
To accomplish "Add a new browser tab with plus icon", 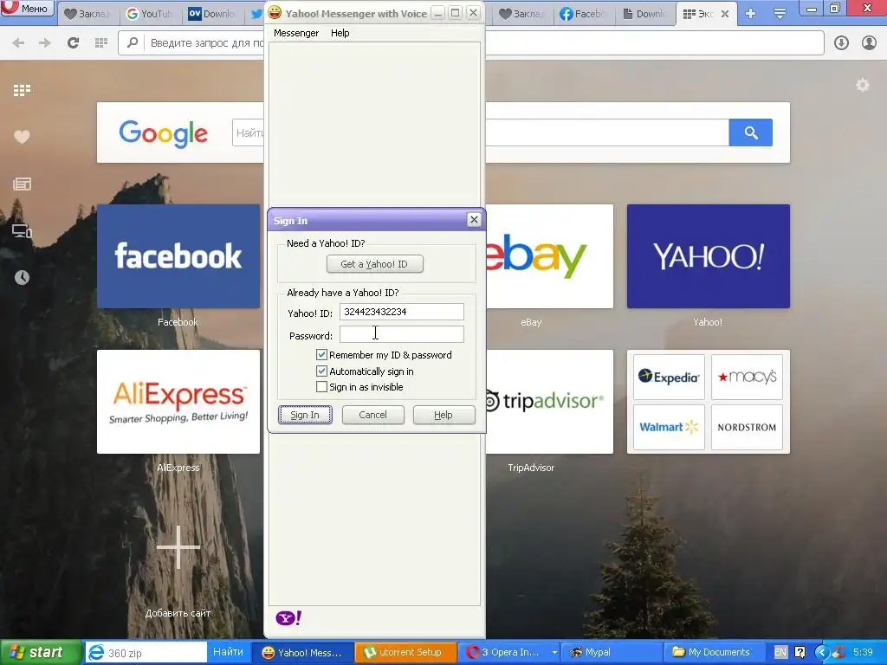I will coord(751,14).
